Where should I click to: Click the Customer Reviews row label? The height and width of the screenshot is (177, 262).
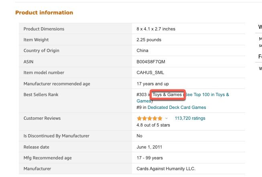(42, 119)
